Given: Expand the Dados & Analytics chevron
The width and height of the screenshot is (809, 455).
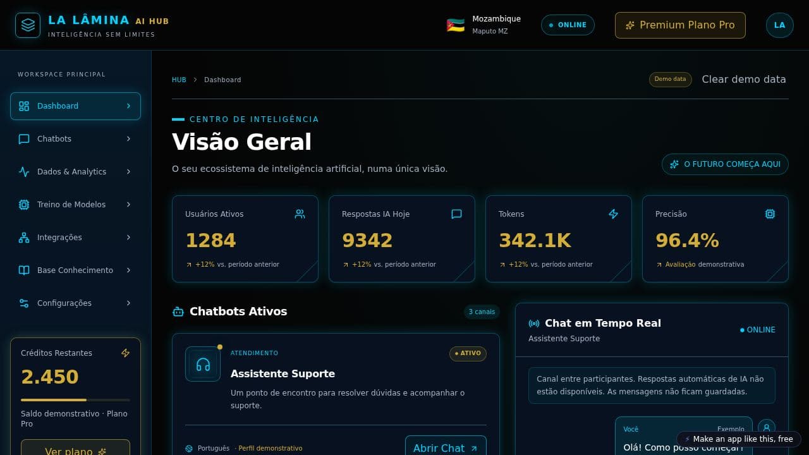Looking at the screenshot, I should coord(128,172).
